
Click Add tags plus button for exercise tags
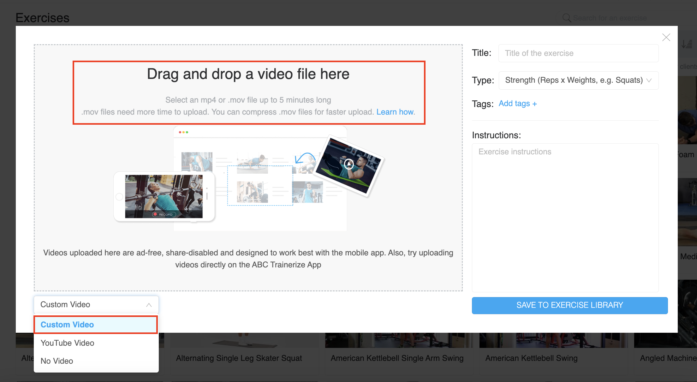(x=517, y=104)
